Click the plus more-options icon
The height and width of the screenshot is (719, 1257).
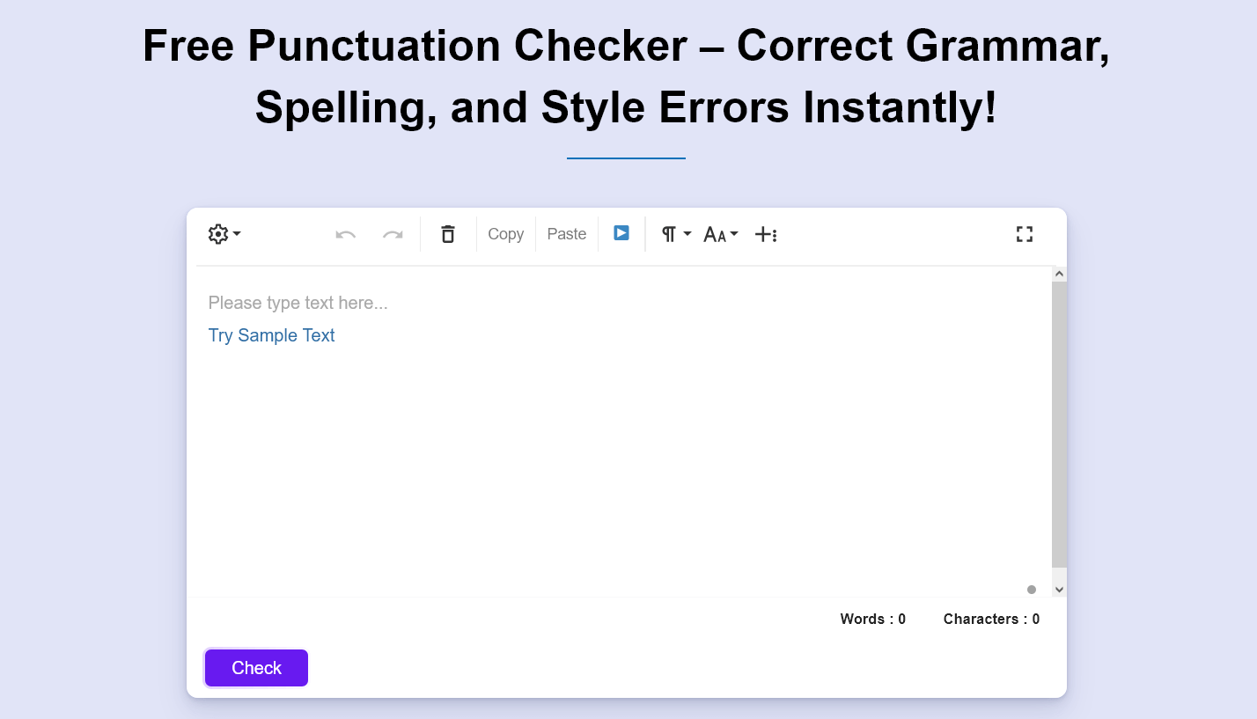pyautogui.click(x=766, y=234)
